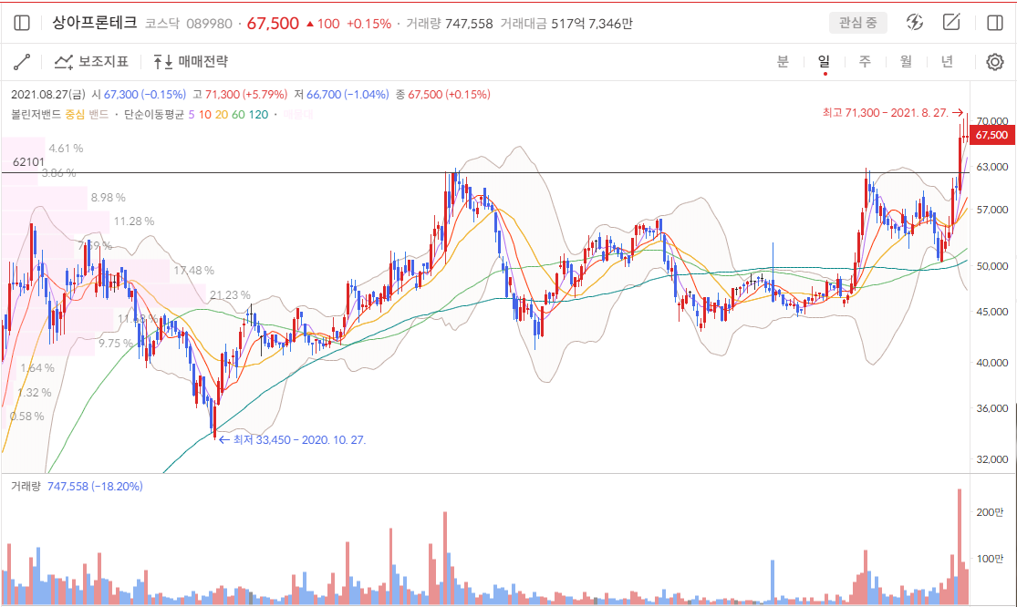Switch chart to 월 (monthly) interval

pyautogui.click(x=906, y=62)
